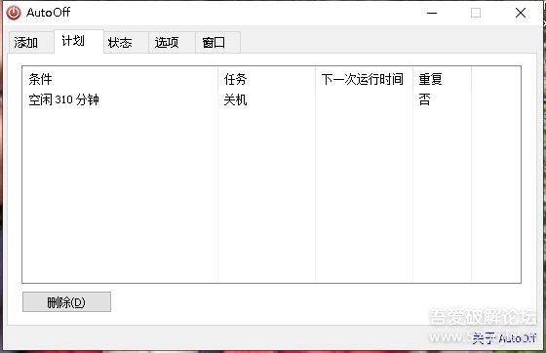Click the 删除(D) button
546x353 pixels.
(x=66, y=302)
